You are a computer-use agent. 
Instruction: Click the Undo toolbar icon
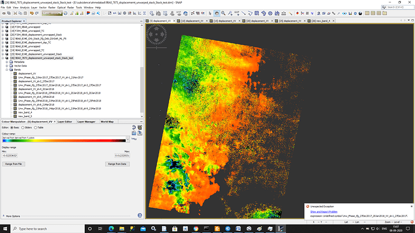click(x=32, y=13)
